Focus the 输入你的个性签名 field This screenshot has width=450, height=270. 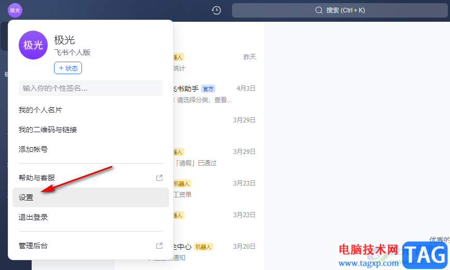91,88
